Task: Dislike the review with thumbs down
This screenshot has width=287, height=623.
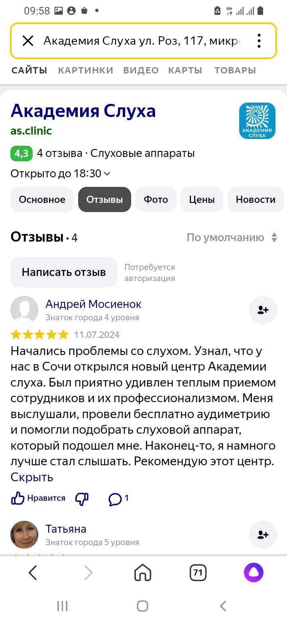Action: tap(82, 498)
